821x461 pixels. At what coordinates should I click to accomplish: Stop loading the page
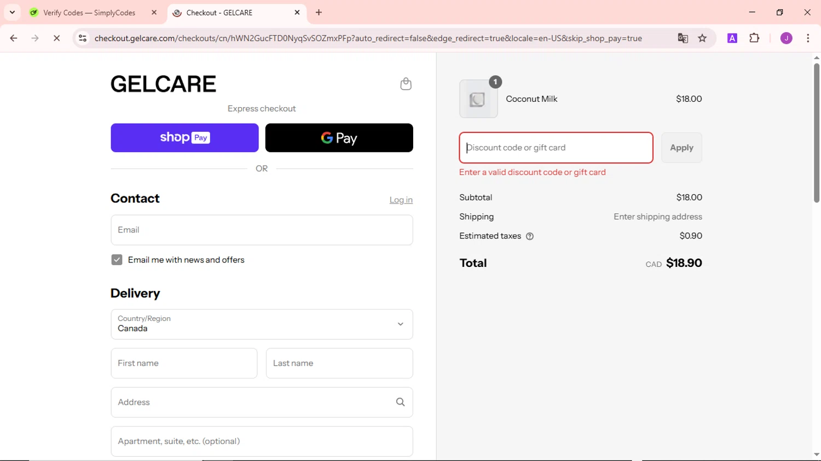(x=56, y=38)
